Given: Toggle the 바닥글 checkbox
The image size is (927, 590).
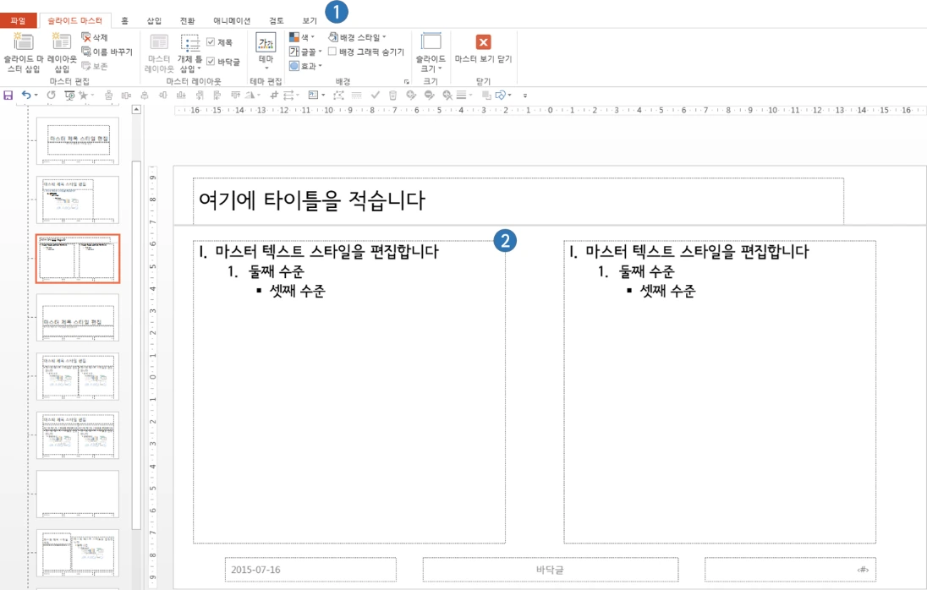Looking at the screenshot, I should pyautogui.click(x=211, y=61).
